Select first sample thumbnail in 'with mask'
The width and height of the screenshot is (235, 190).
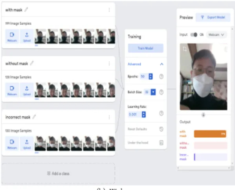pos(40,37)
